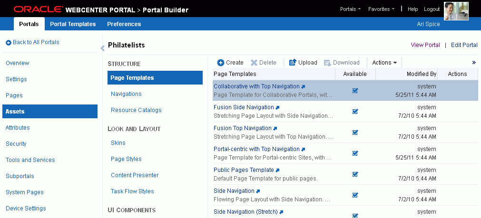The height and width of the screenshot is (218, 481).
Task: Open System Pages in left sidebar
Action: (x=25, y=192)
